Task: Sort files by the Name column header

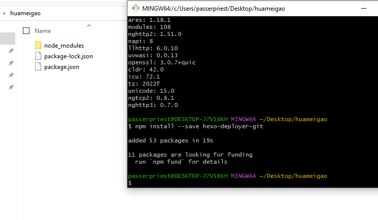Action: (43, 31)
